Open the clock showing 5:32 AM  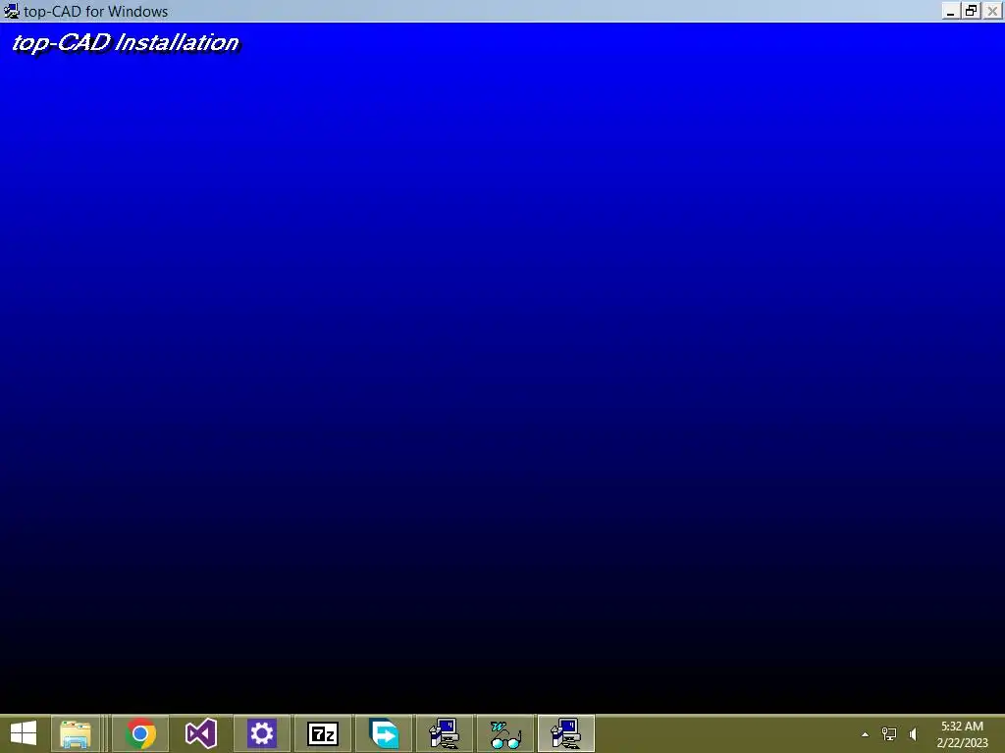[x=962, y=734]
